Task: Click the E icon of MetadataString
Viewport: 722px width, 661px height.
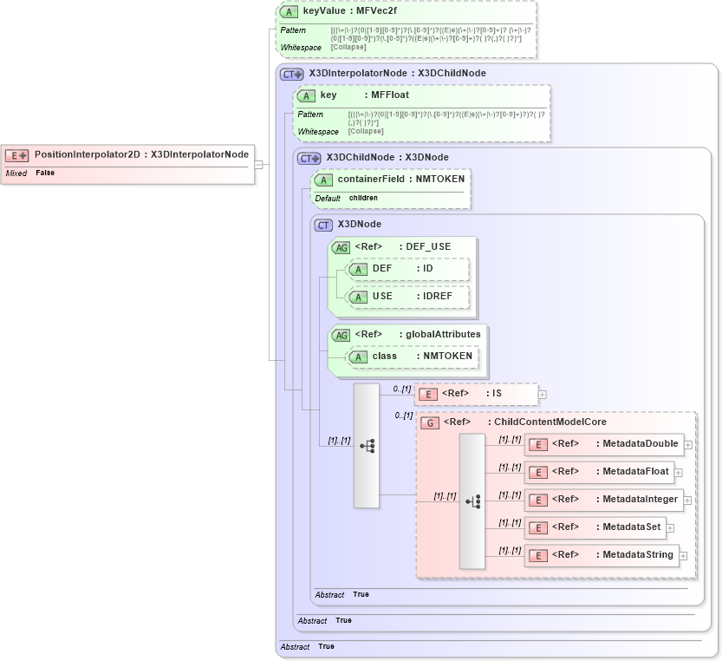Action: 538,555
